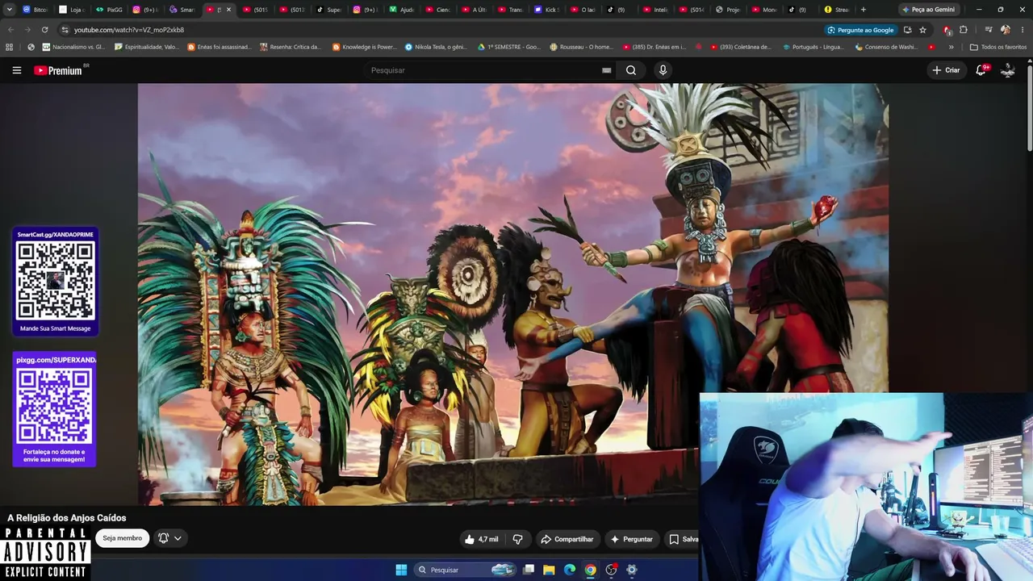1033x581 pixels.
Task: Open the Enéas foi assassinad... bookmark
Action: [x=220, y=47]
